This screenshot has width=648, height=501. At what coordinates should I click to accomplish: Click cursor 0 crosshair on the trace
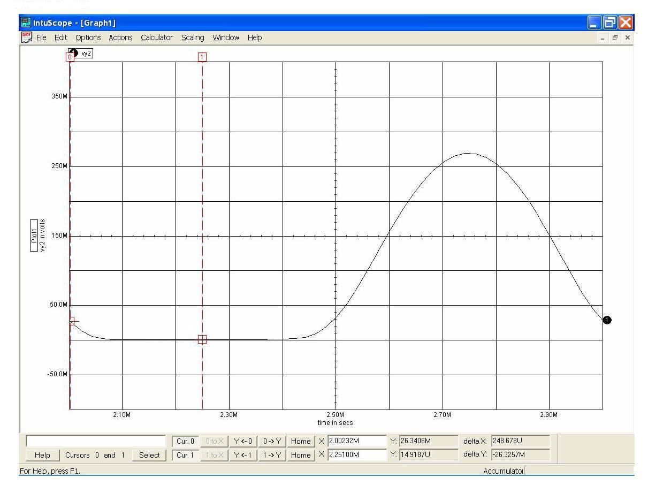72,321
